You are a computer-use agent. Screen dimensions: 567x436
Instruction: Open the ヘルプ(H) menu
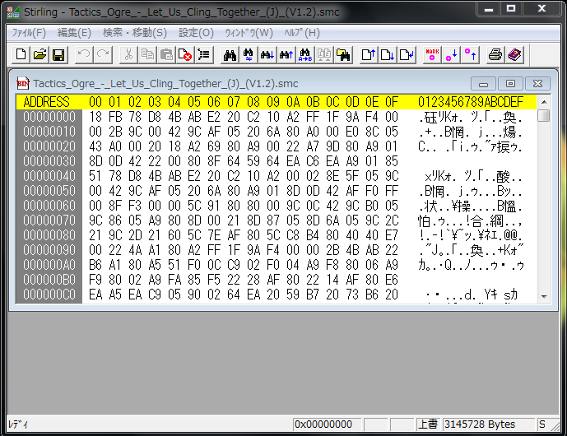(302, 33)
